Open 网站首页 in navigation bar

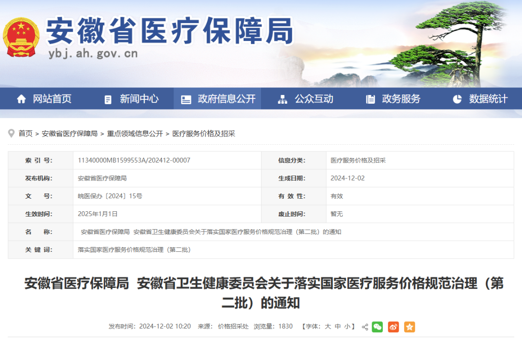tap(52, 99)
